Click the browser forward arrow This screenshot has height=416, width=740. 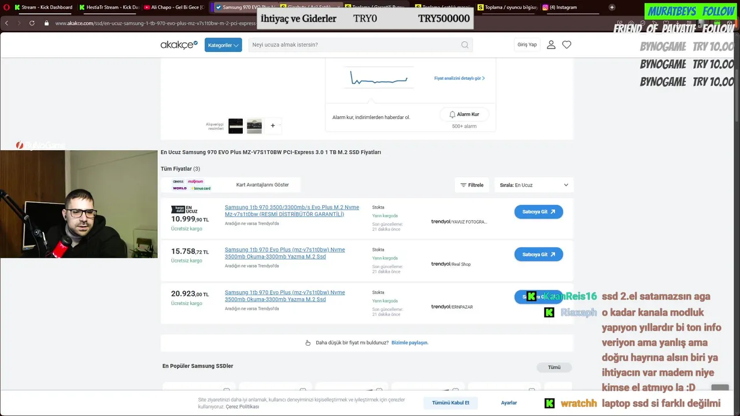tap(19, 23)
